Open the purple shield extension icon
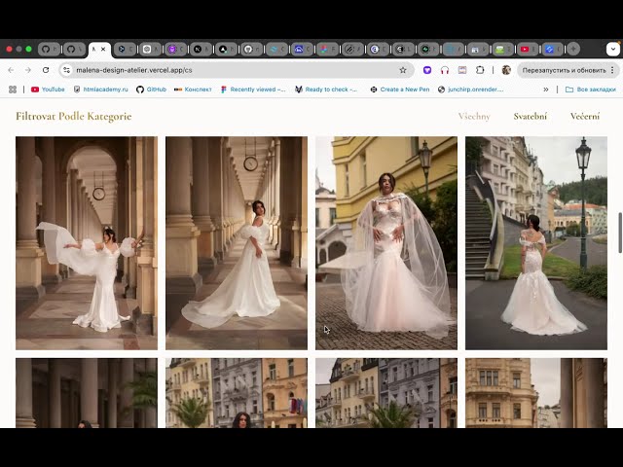The height and width of the screenshot is (467, 623). tap(427, 70)
